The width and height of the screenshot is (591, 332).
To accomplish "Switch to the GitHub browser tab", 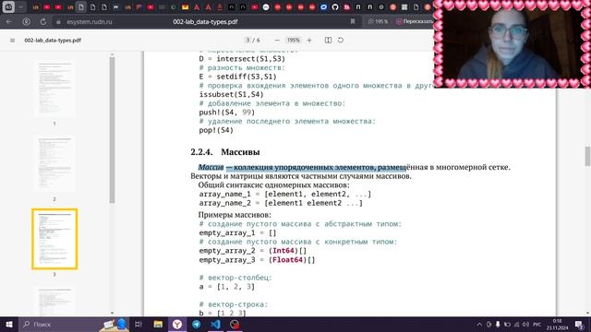I will (335, 6).
